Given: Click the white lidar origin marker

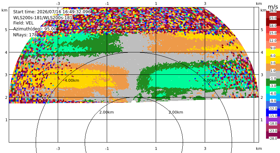Looking at the screenshot, I should [x=134, y=102].
